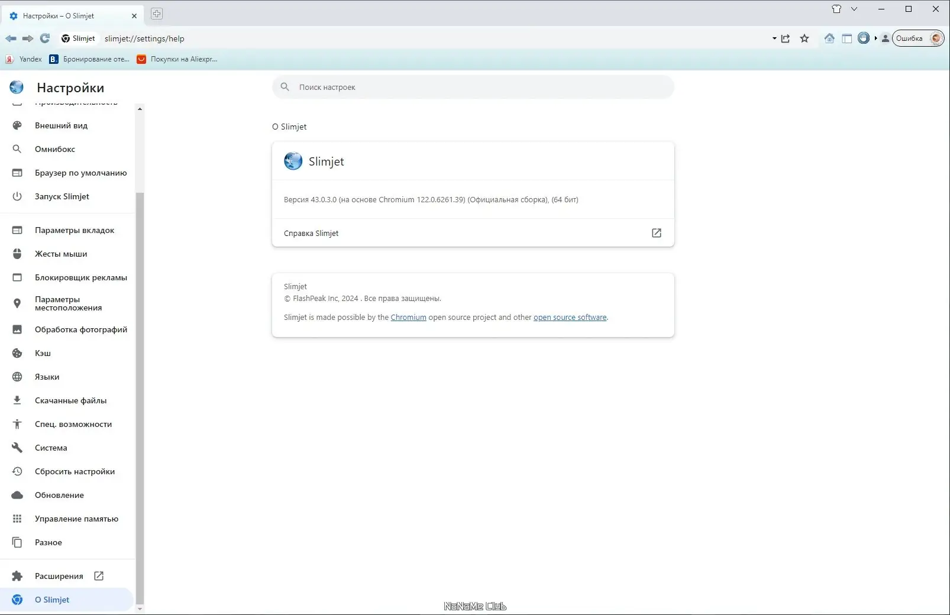Bookmark this page with the star icon

[804, 38]
